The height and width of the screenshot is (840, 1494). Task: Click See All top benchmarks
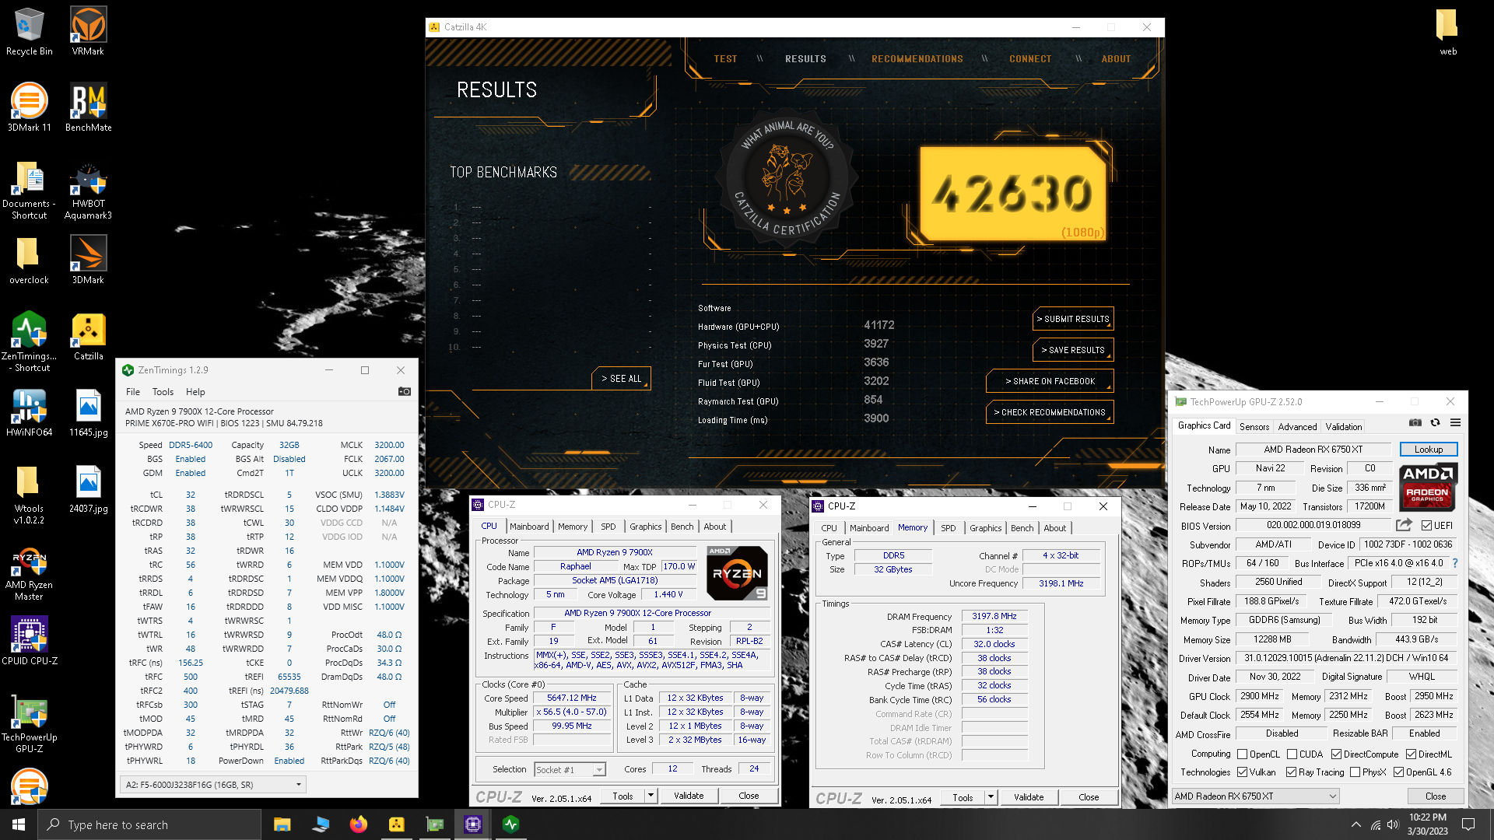click(x=621, y=379)
